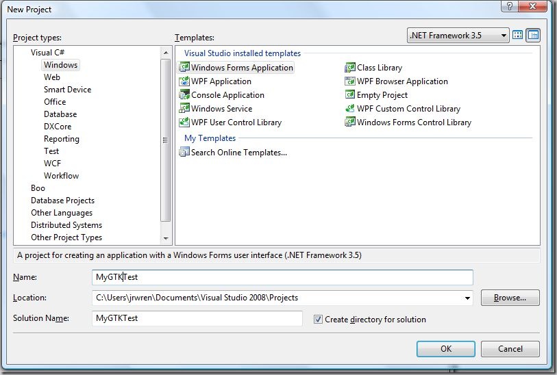The height and width of the screenshot is (375, 557).
Task: Expand the Location path dropdown arrow
Action: (x=467, y=298)
